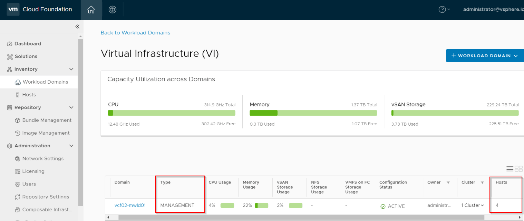The width and height of the screenshot is (524, 221).
Task: Collapse the sidebar with double-chevron icon
Action: [77, 27]
